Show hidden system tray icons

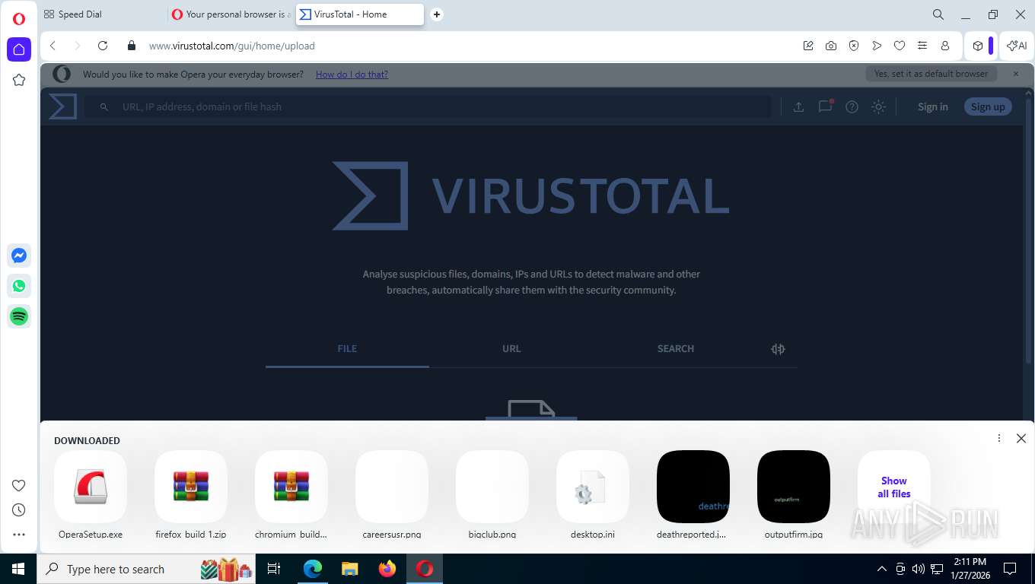pyautogui.click(x=882, y=569)
